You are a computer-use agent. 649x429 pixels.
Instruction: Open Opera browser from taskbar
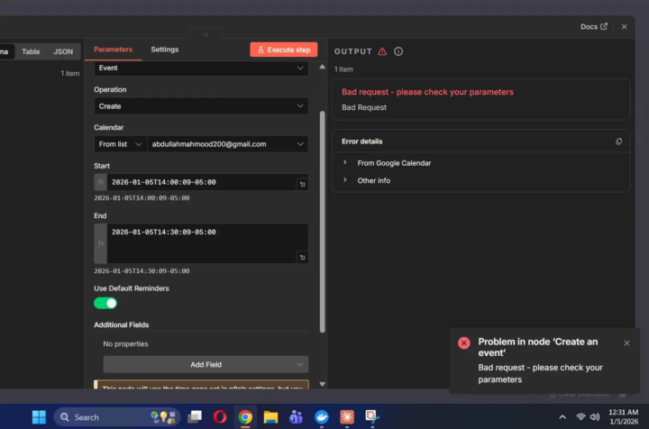(220, 417)
